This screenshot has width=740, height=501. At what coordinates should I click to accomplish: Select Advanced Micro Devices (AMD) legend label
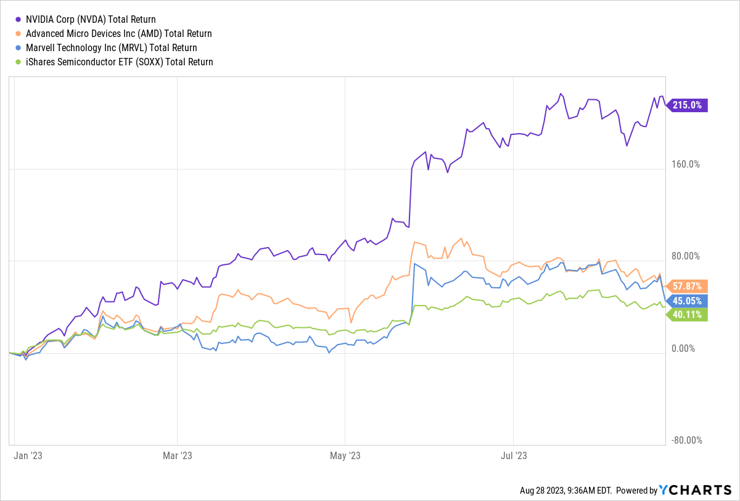[x=118, y=34]
